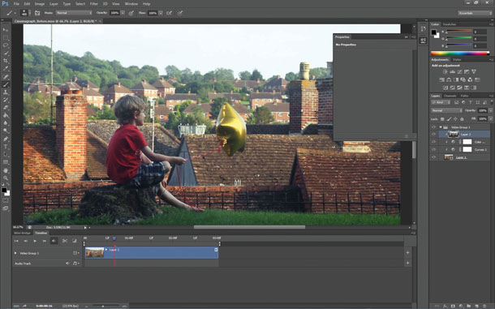Select the Clone Stamp tool
The height and width of the screenshot is (309, 495).
(x=6, y=92)
